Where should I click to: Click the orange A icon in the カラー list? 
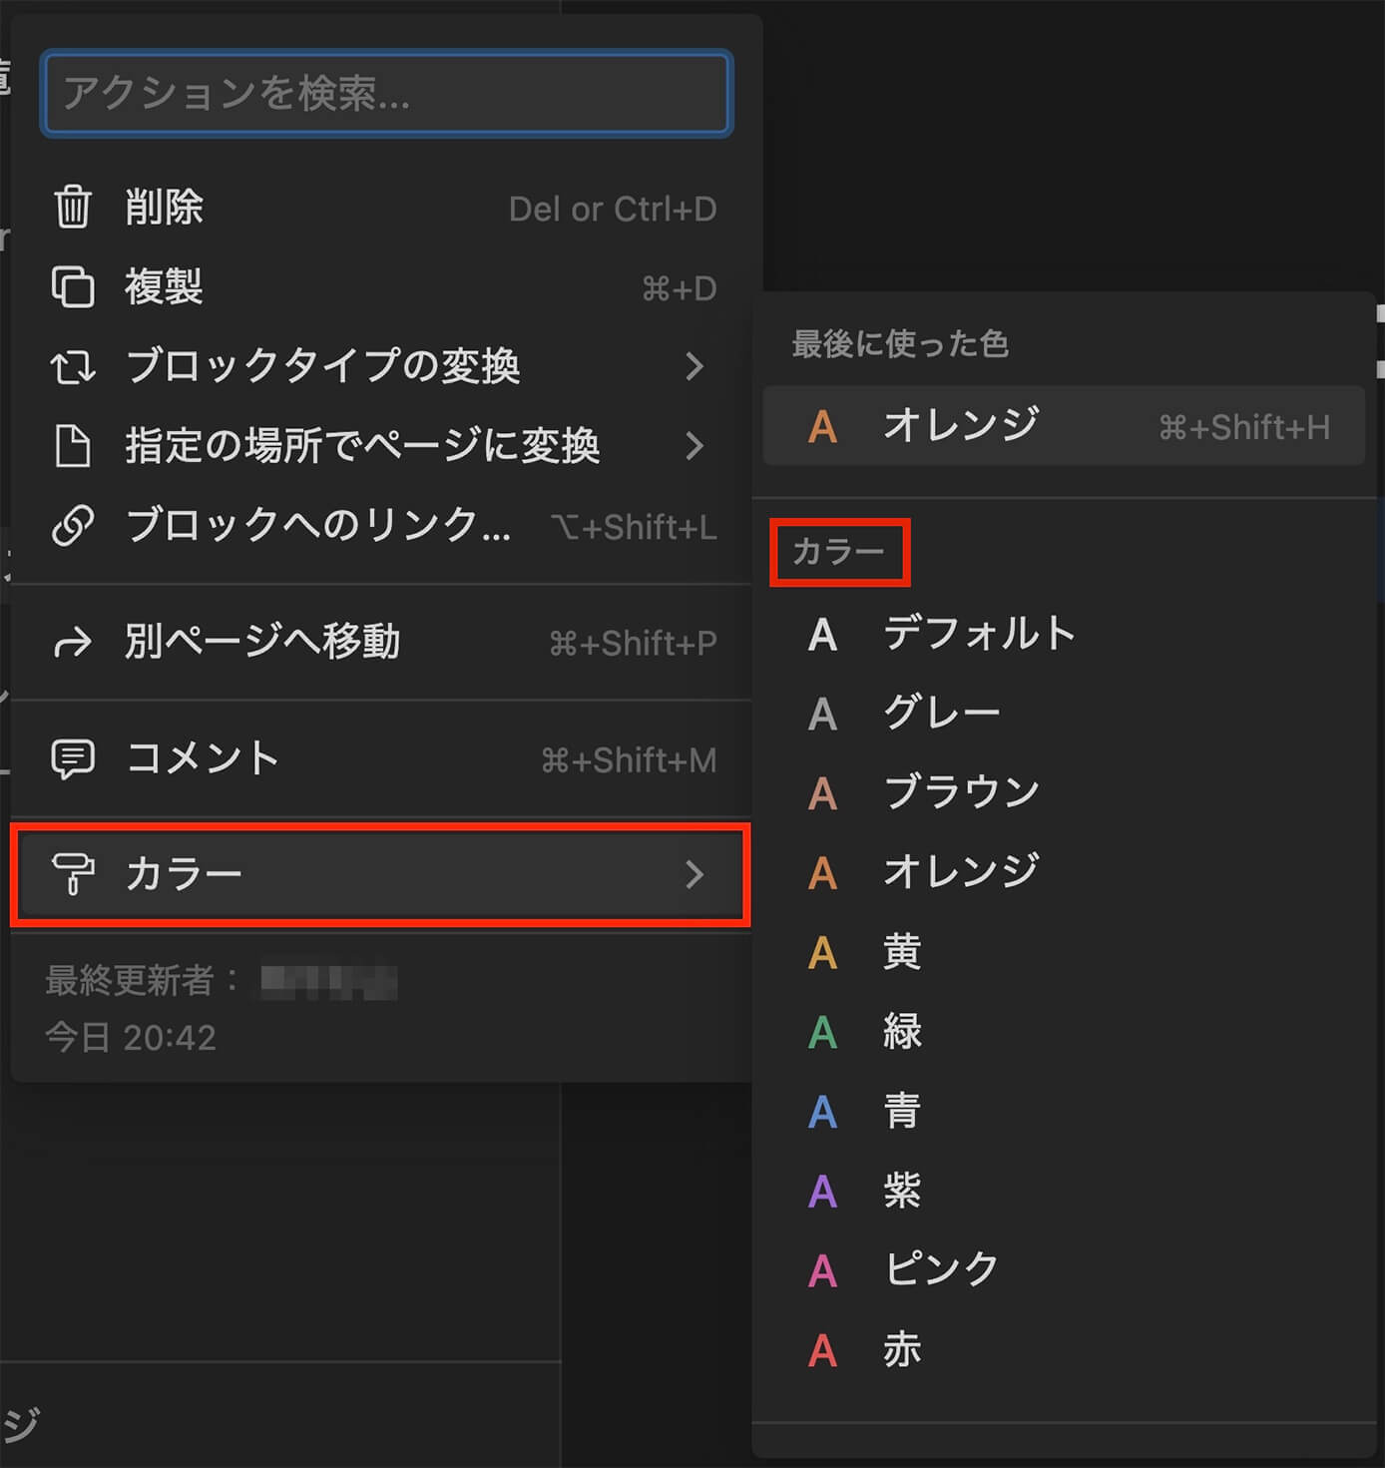coord(822,873)
